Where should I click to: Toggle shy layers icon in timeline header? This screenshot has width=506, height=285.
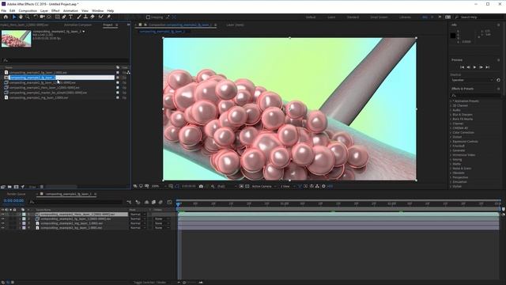coord(146,202)
